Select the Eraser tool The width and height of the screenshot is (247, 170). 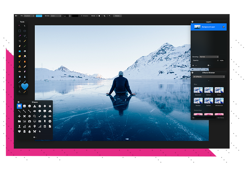click(20, 46)
